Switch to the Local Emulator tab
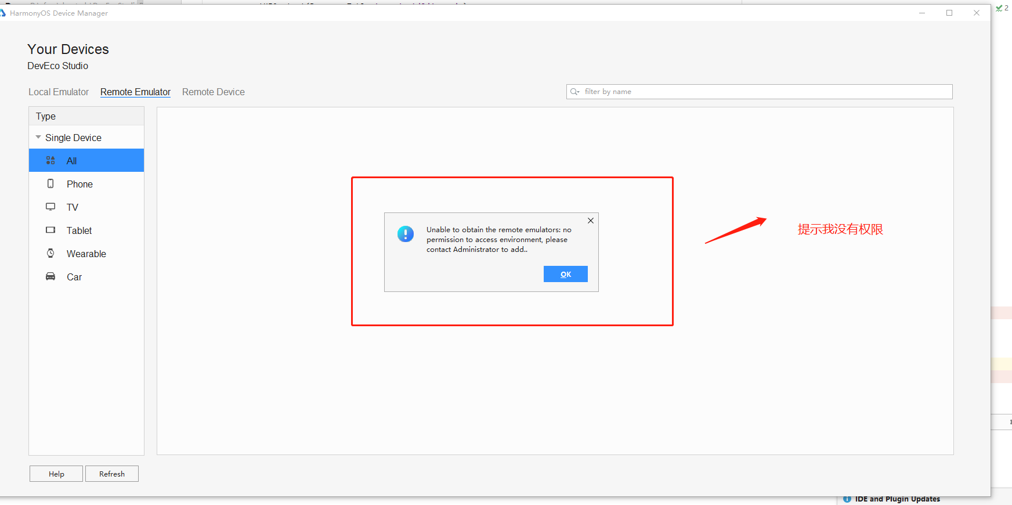The image size is (1012, 505). click(59, 92)
